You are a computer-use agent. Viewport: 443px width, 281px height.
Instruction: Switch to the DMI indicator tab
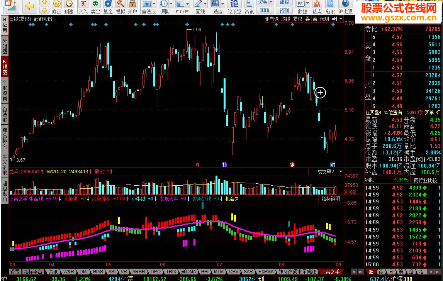point(83,272)
